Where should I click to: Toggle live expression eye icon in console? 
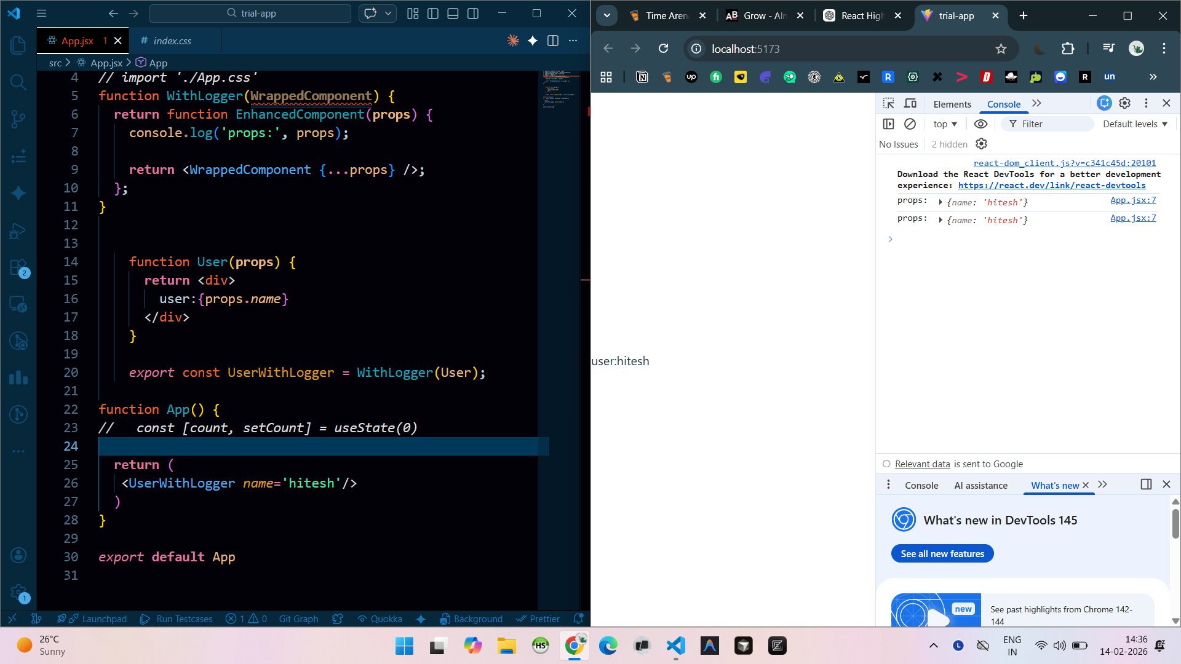click(980, 124)
